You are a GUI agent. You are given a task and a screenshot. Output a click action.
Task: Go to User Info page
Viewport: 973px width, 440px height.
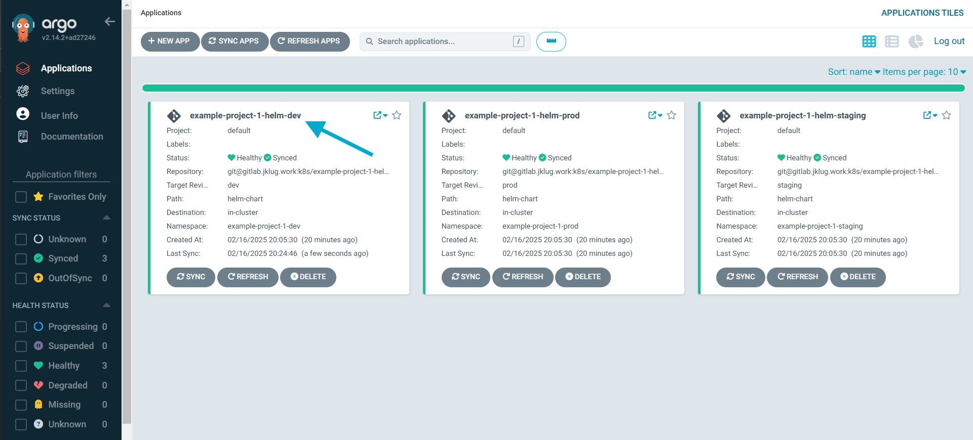click(x=59, y=116)
